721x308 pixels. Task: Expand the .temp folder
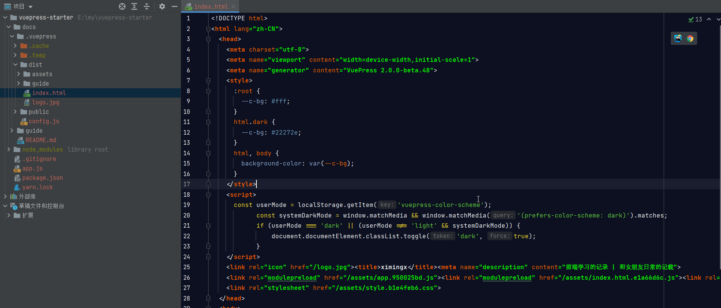(x=15, y=55)
